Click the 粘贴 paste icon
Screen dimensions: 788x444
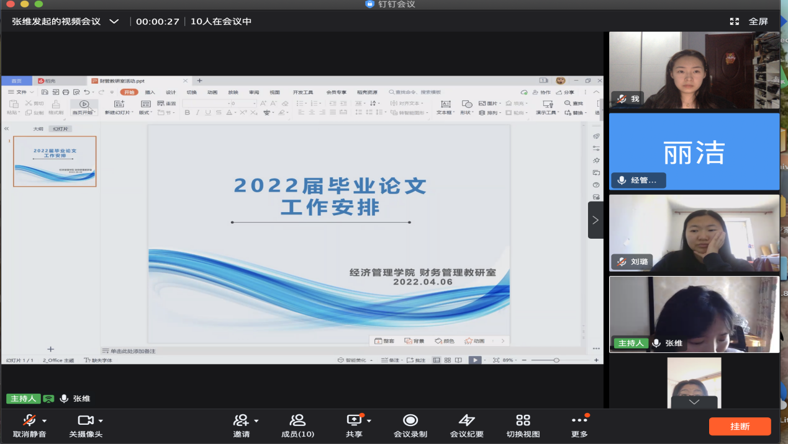tap(12, 104)
